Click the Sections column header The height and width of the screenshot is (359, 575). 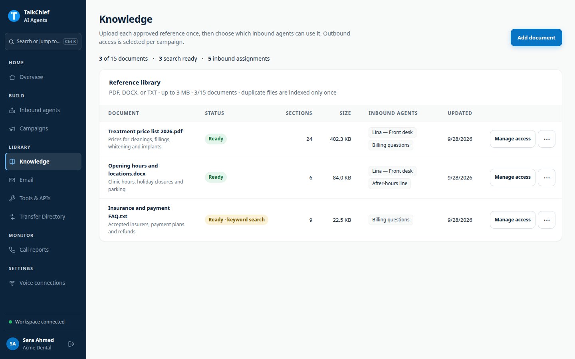pos(299,113)
